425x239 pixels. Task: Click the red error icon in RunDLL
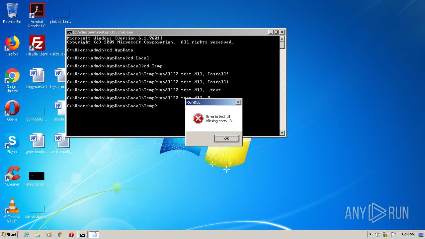click(x=198, y=119)
